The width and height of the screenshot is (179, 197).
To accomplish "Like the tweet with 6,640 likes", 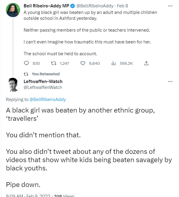I will pyautogui.click(x=83, y=63).
